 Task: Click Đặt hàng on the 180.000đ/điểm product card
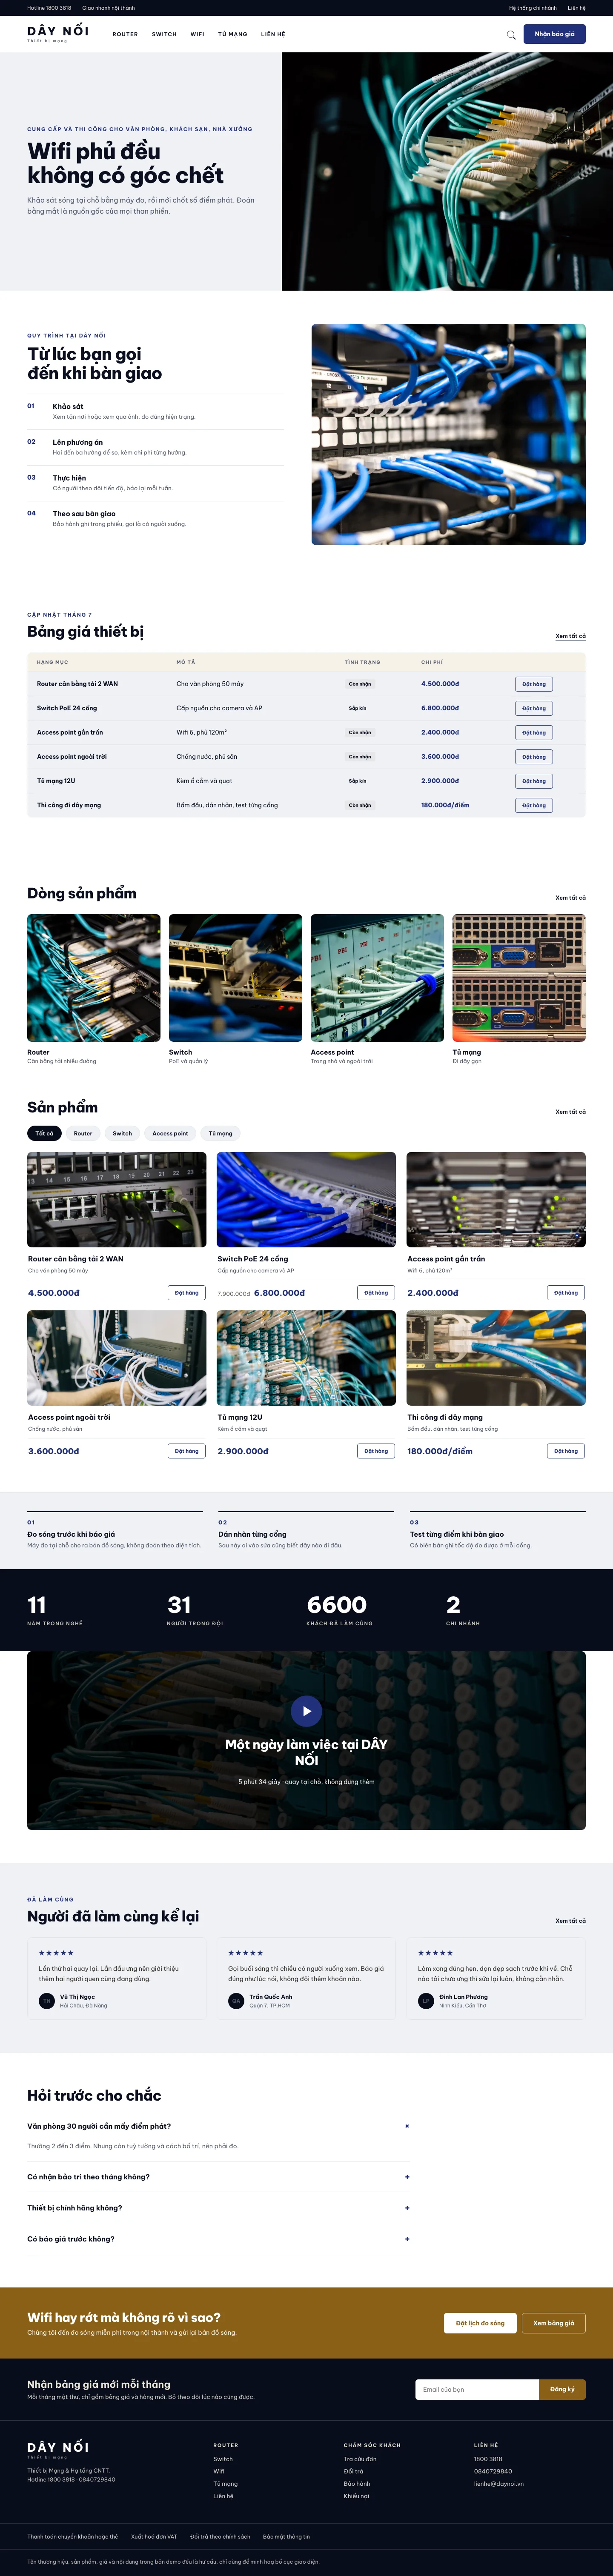point(566,1451)
